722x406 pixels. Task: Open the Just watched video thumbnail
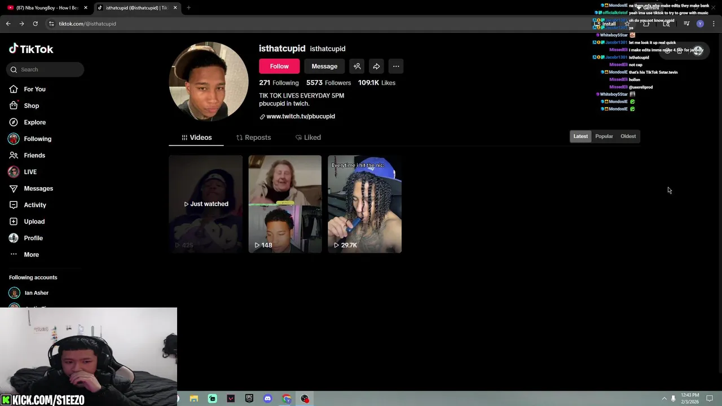point(206,204)
